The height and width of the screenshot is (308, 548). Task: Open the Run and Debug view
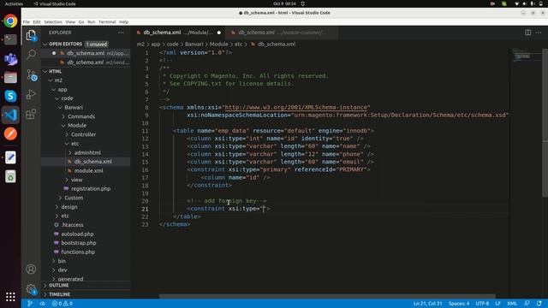[x=31, y=94]
